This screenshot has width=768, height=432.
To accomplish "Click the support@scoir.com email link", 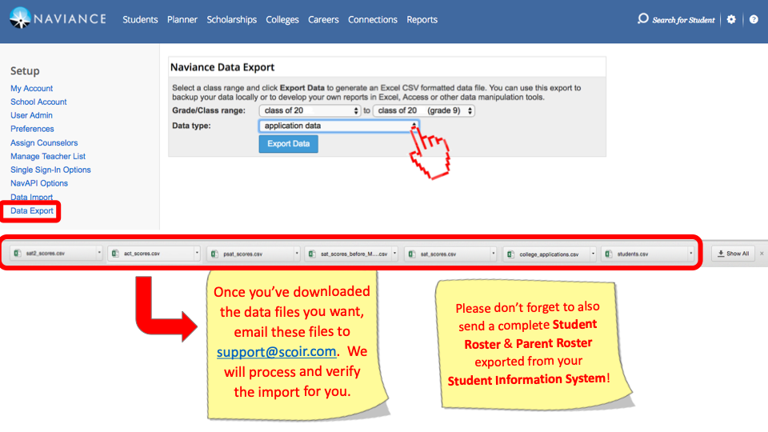I will point(276,352).
